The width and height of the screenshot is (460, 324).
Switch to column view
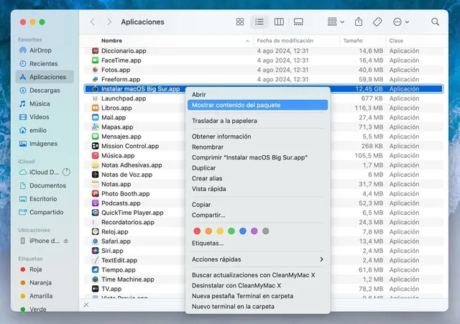[x=279, y=22]
